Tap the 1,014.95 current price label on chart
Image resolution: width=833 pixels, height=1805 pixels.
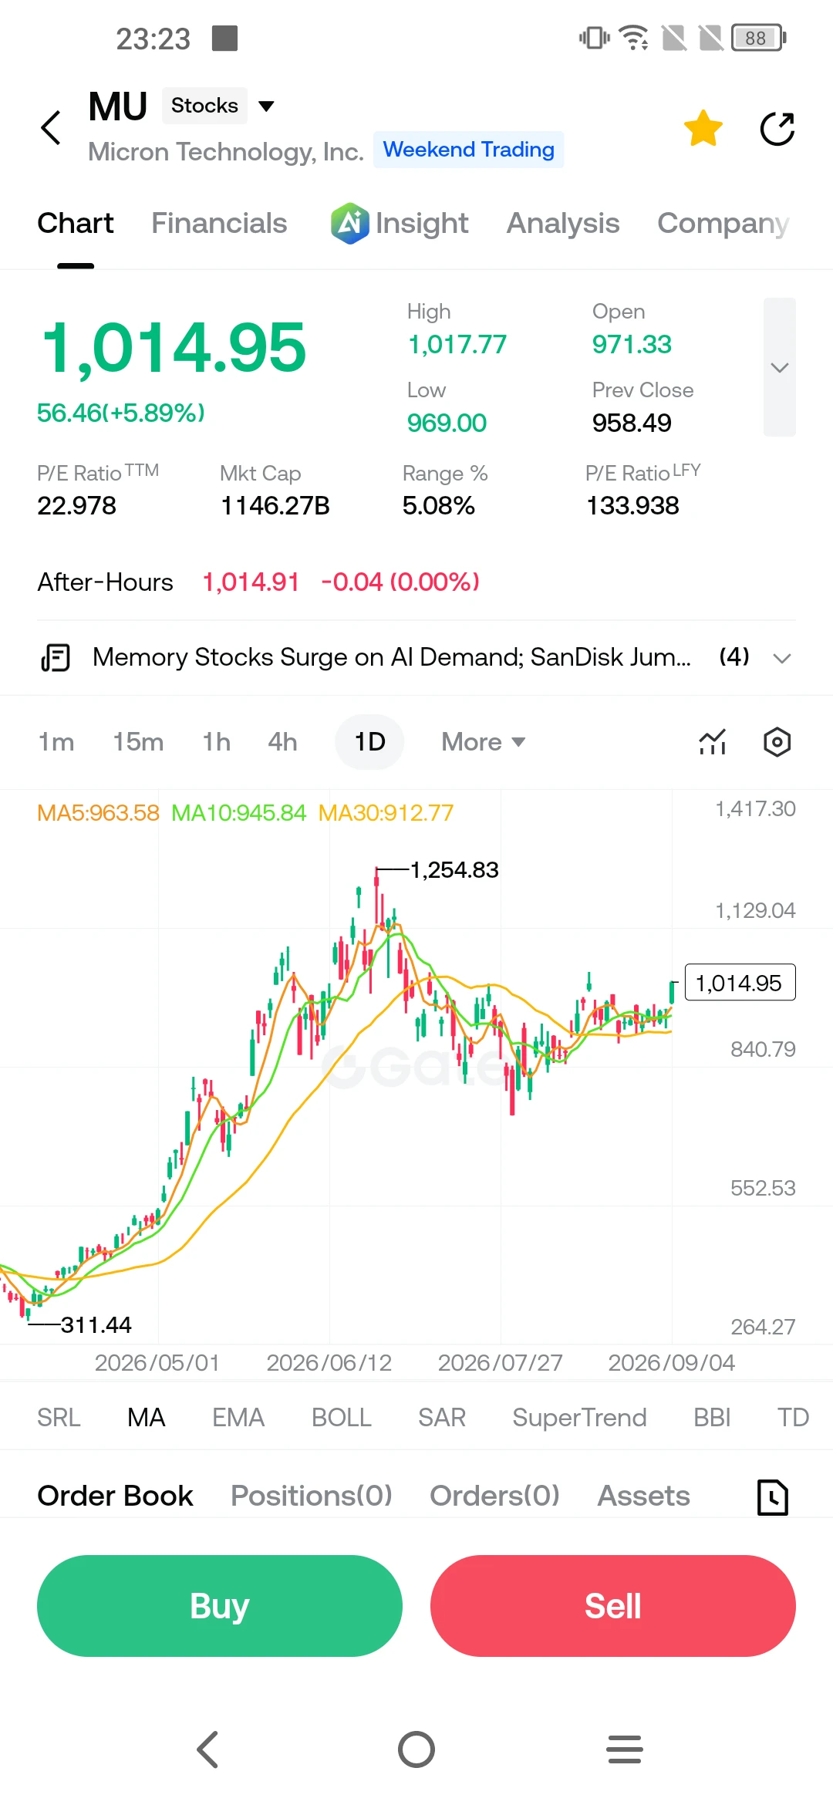click(740, 983)
